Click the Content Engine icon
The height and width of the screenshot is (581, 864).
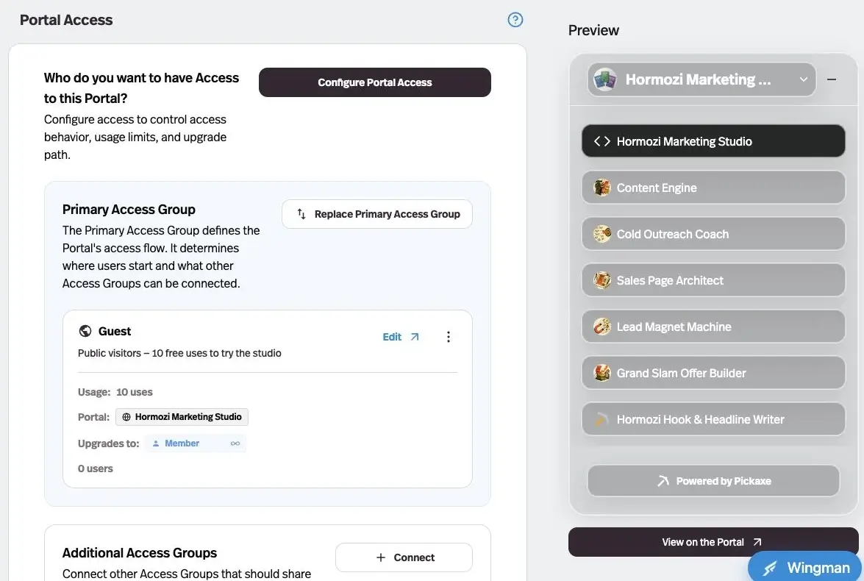coord(601,188)
